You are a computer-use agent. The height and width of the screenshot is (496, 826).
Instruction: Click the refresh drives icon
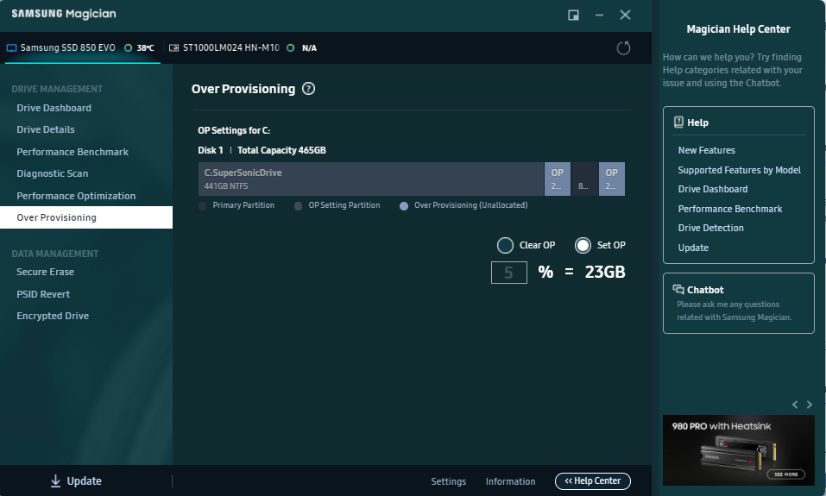tap(623, 48)
